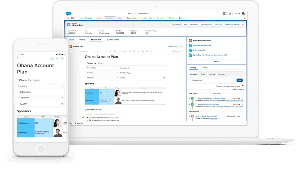Switch to the Details tab

pyautogui.click(x=71, y=40)
